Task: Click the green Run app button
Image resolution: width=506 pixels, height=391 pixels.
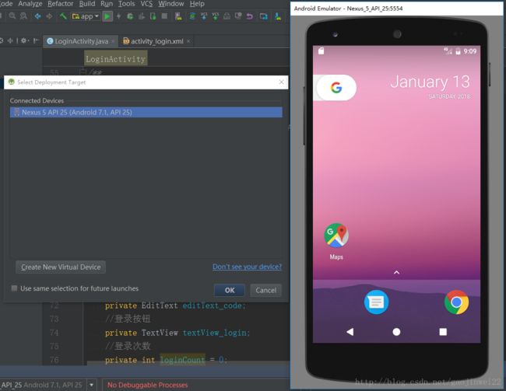Action: [x=107, y=16]
